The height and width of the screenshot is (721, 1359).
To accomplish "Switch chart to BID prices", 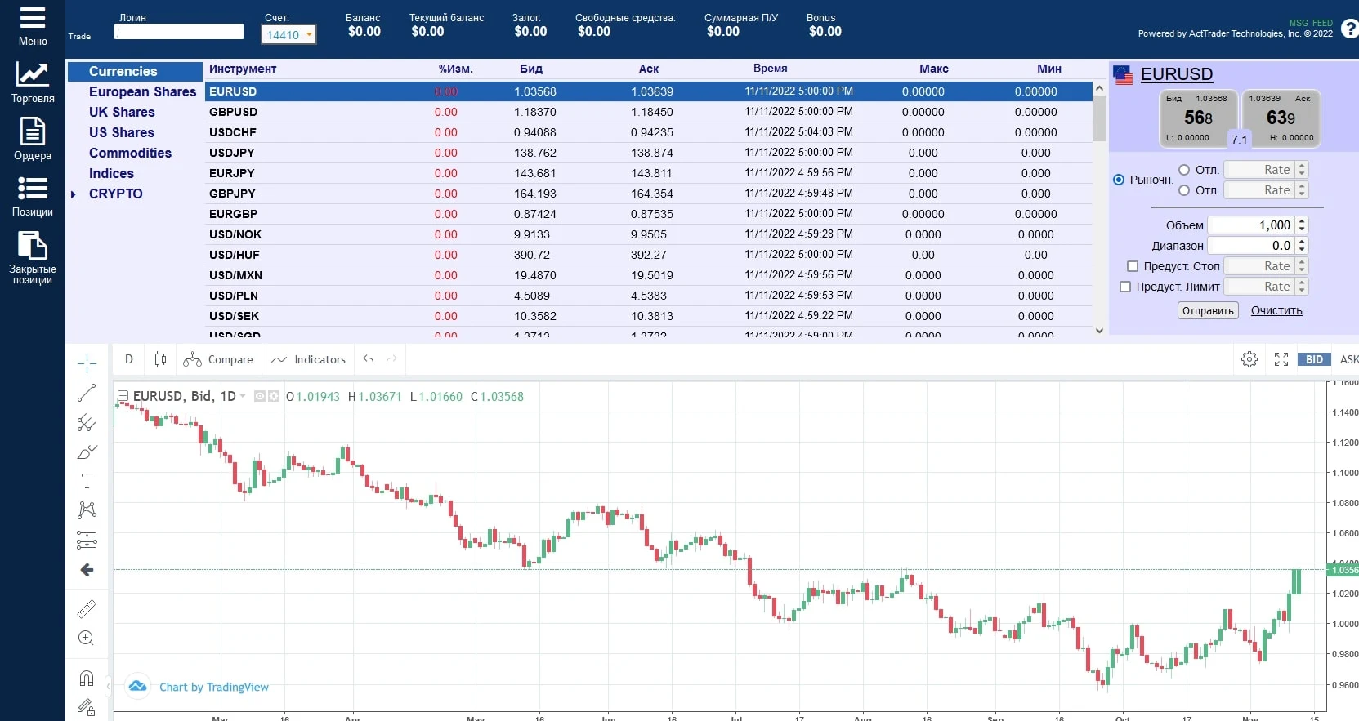I will point(1314,359).
